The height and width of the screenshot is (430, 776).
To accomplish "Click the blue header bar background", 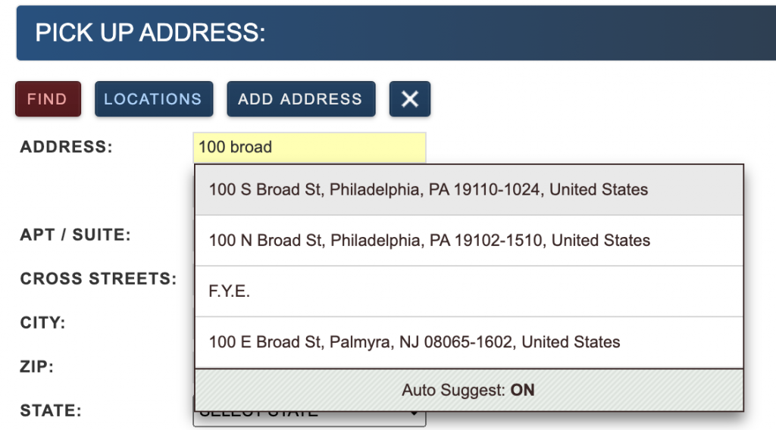I will coord(530,33).
